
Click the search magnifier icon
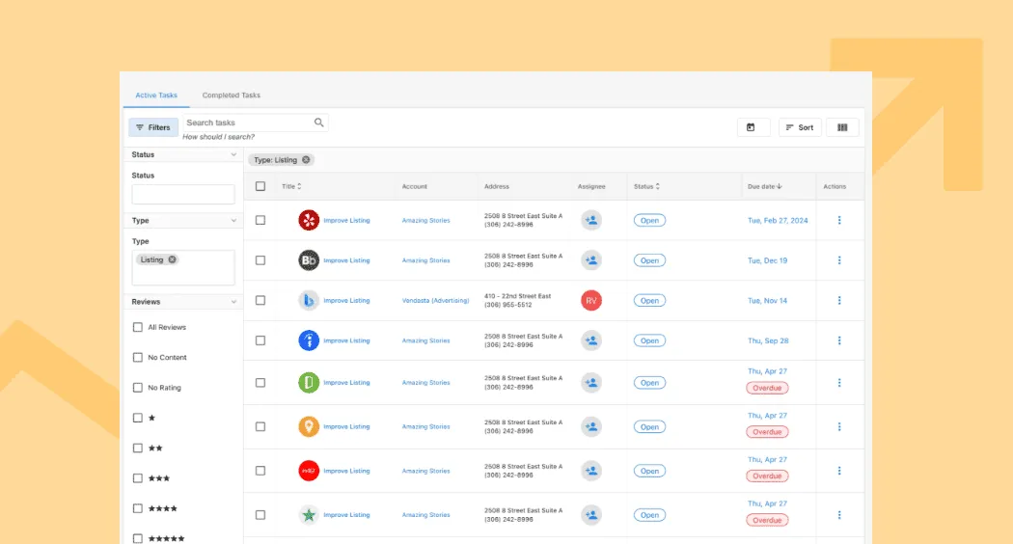[x=319, y=122]
